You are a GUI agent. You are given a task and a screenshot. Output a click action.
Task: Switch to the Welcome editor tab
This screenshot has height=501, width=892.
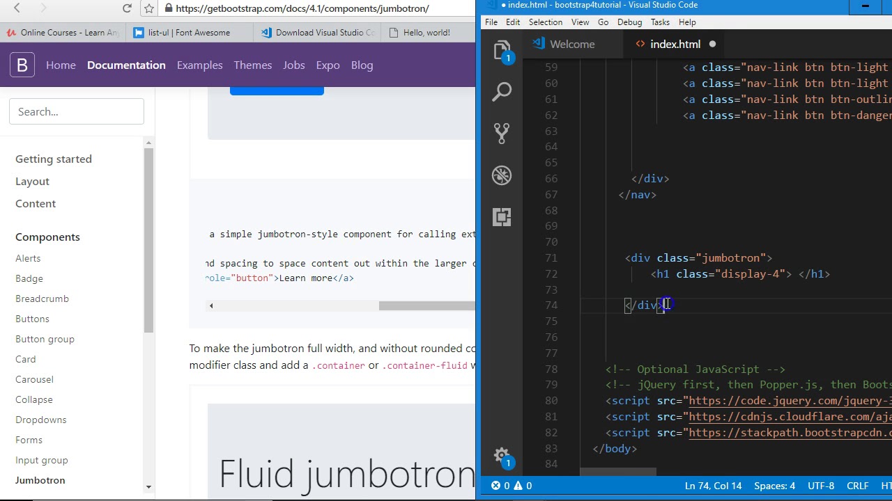572,44
